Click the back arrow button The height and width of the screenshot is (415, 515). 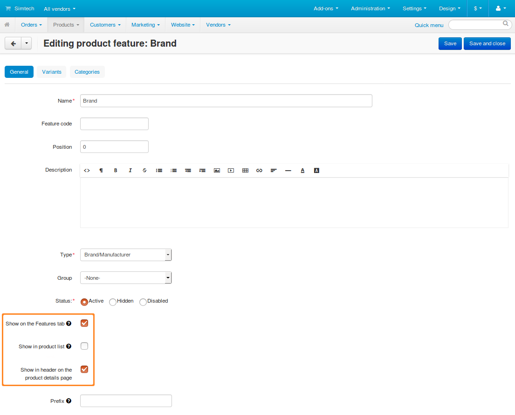[x=13, y=43]
